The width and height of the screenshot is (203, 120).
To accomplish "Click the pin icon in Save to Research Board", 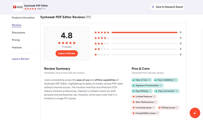I will point(153,7).
